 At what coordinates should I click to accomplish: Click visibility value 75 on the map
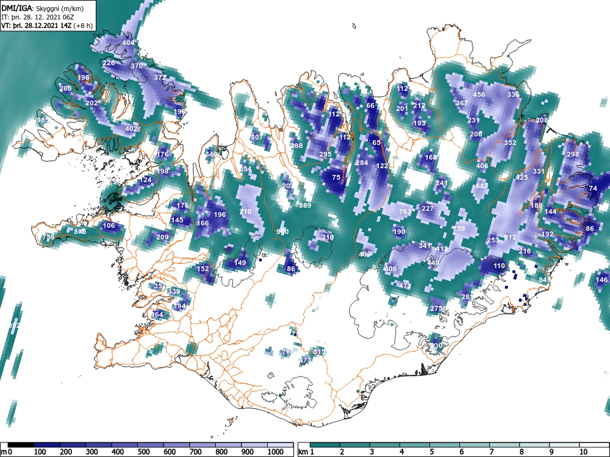point(337,177)
